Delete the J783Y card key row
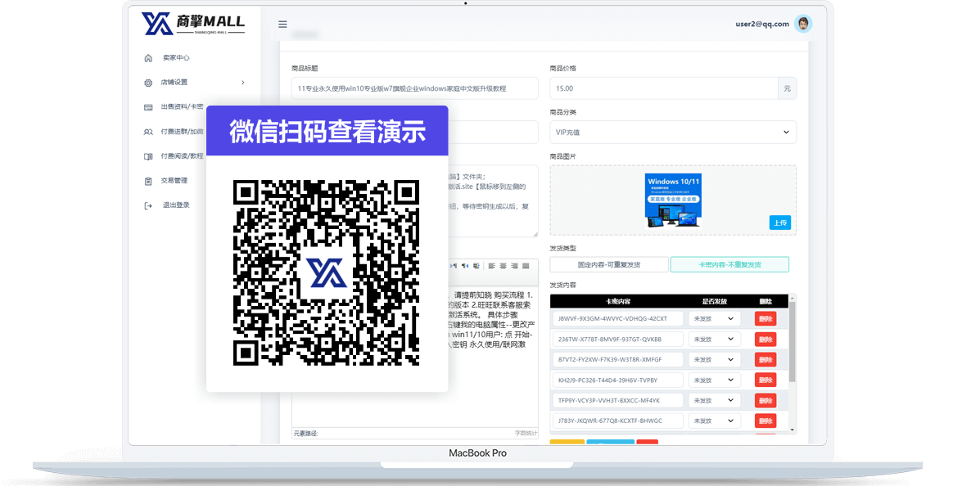Viewport: 962px width, 486px height. (x=765, y=421)
